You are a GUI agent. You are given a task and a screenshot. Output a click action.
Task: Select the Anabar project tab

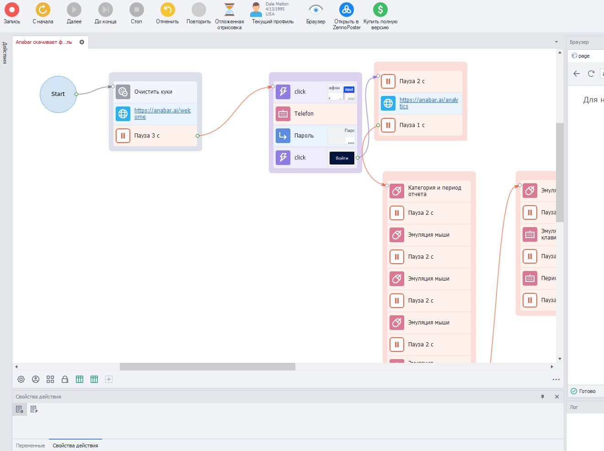(x=44, y=42)
